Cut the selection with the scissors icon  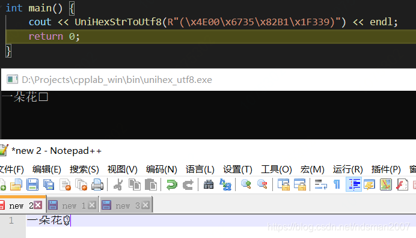coord(118,185)
